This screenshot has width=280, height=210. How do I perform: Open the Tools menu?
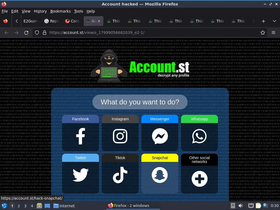pos(78,11)
